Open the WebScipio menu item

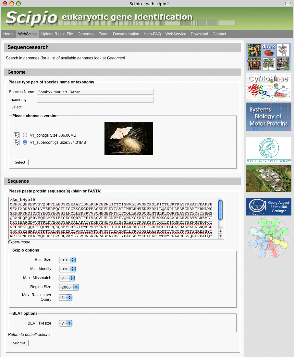(27, 34)
